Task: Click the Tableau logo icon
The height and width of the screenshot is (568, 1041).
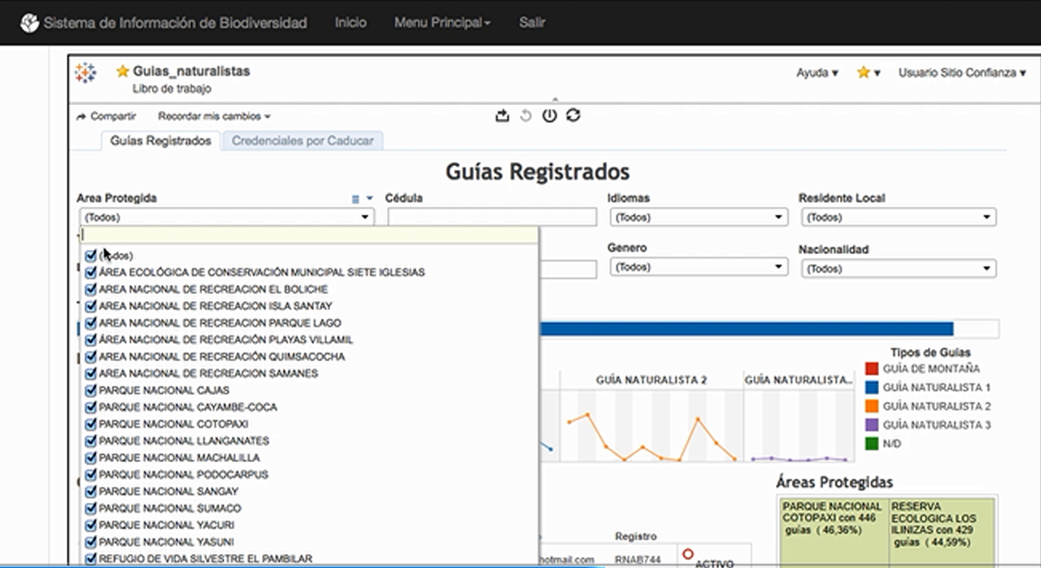Action: (85, 73)
